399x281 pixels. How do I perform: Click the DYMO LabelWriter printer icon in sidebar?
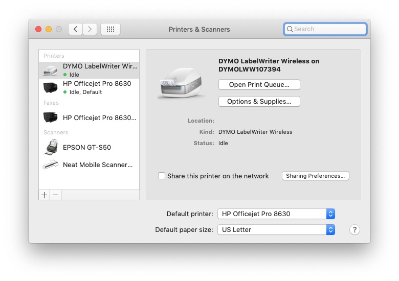click(50, 70)
